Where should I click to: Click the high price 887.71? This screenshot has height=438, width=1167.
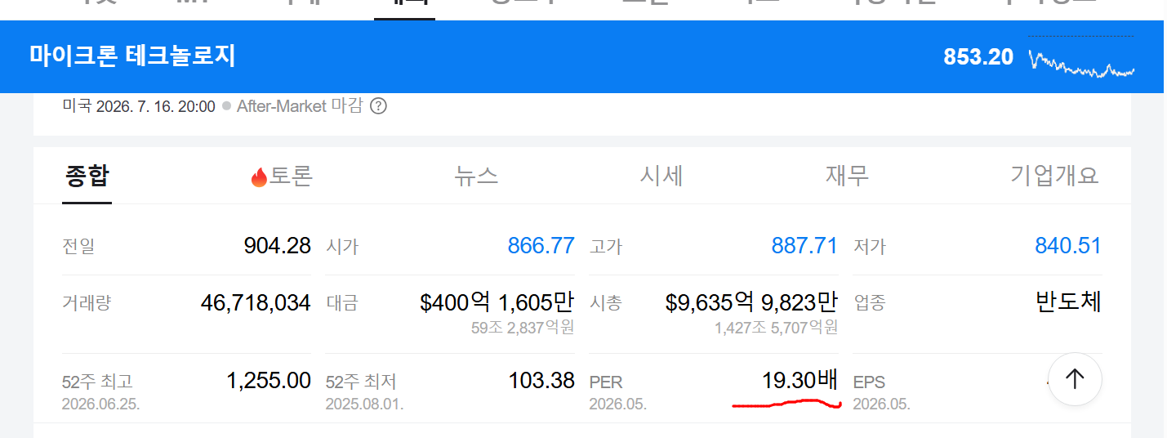pos(804,245)
